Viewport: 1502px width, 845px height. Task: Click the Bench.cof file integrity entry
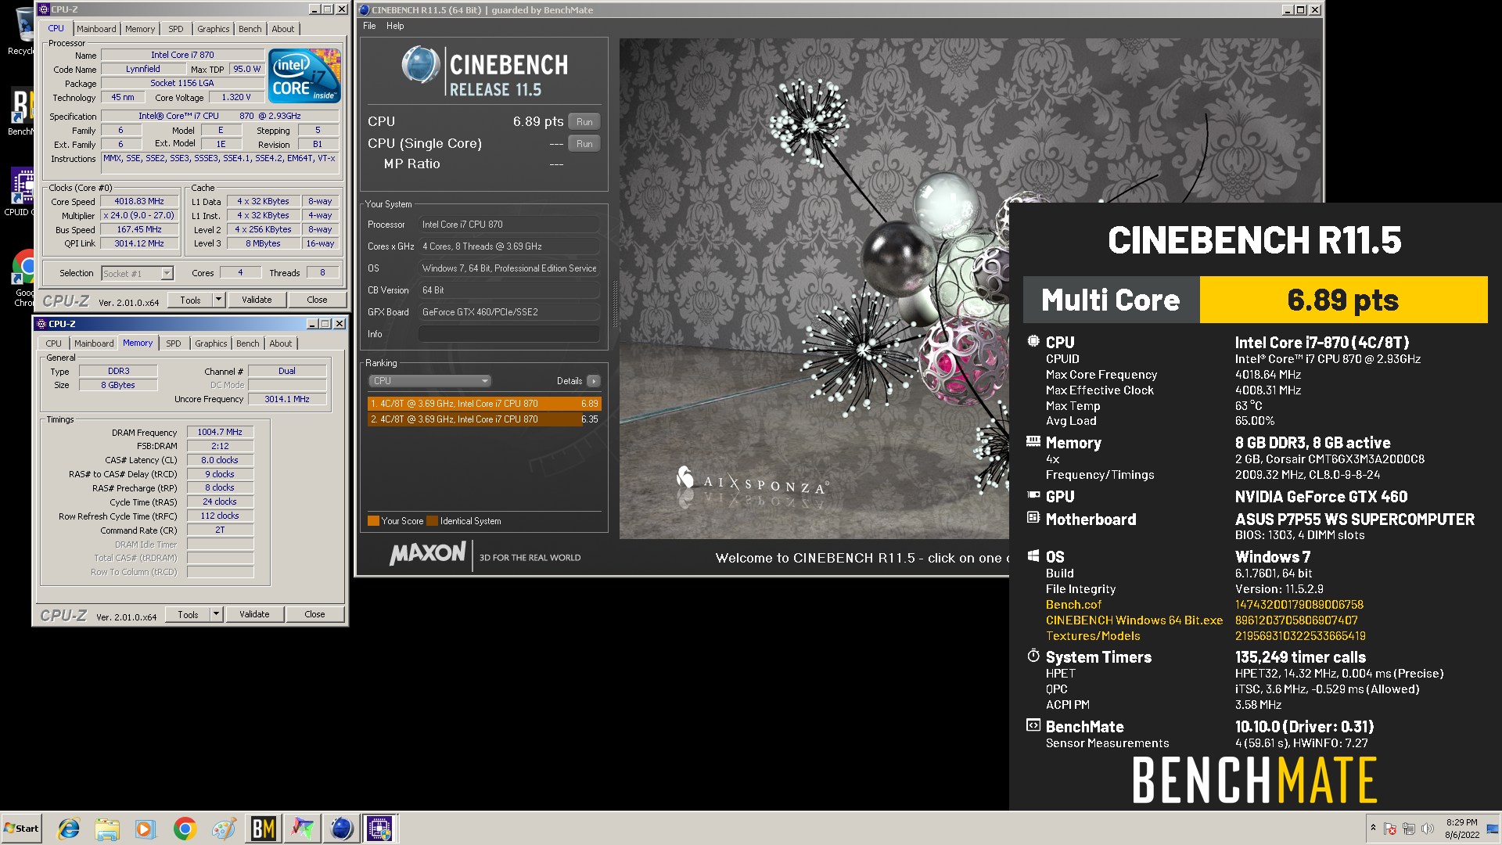pyautogui.click(x=1073, y=605)
